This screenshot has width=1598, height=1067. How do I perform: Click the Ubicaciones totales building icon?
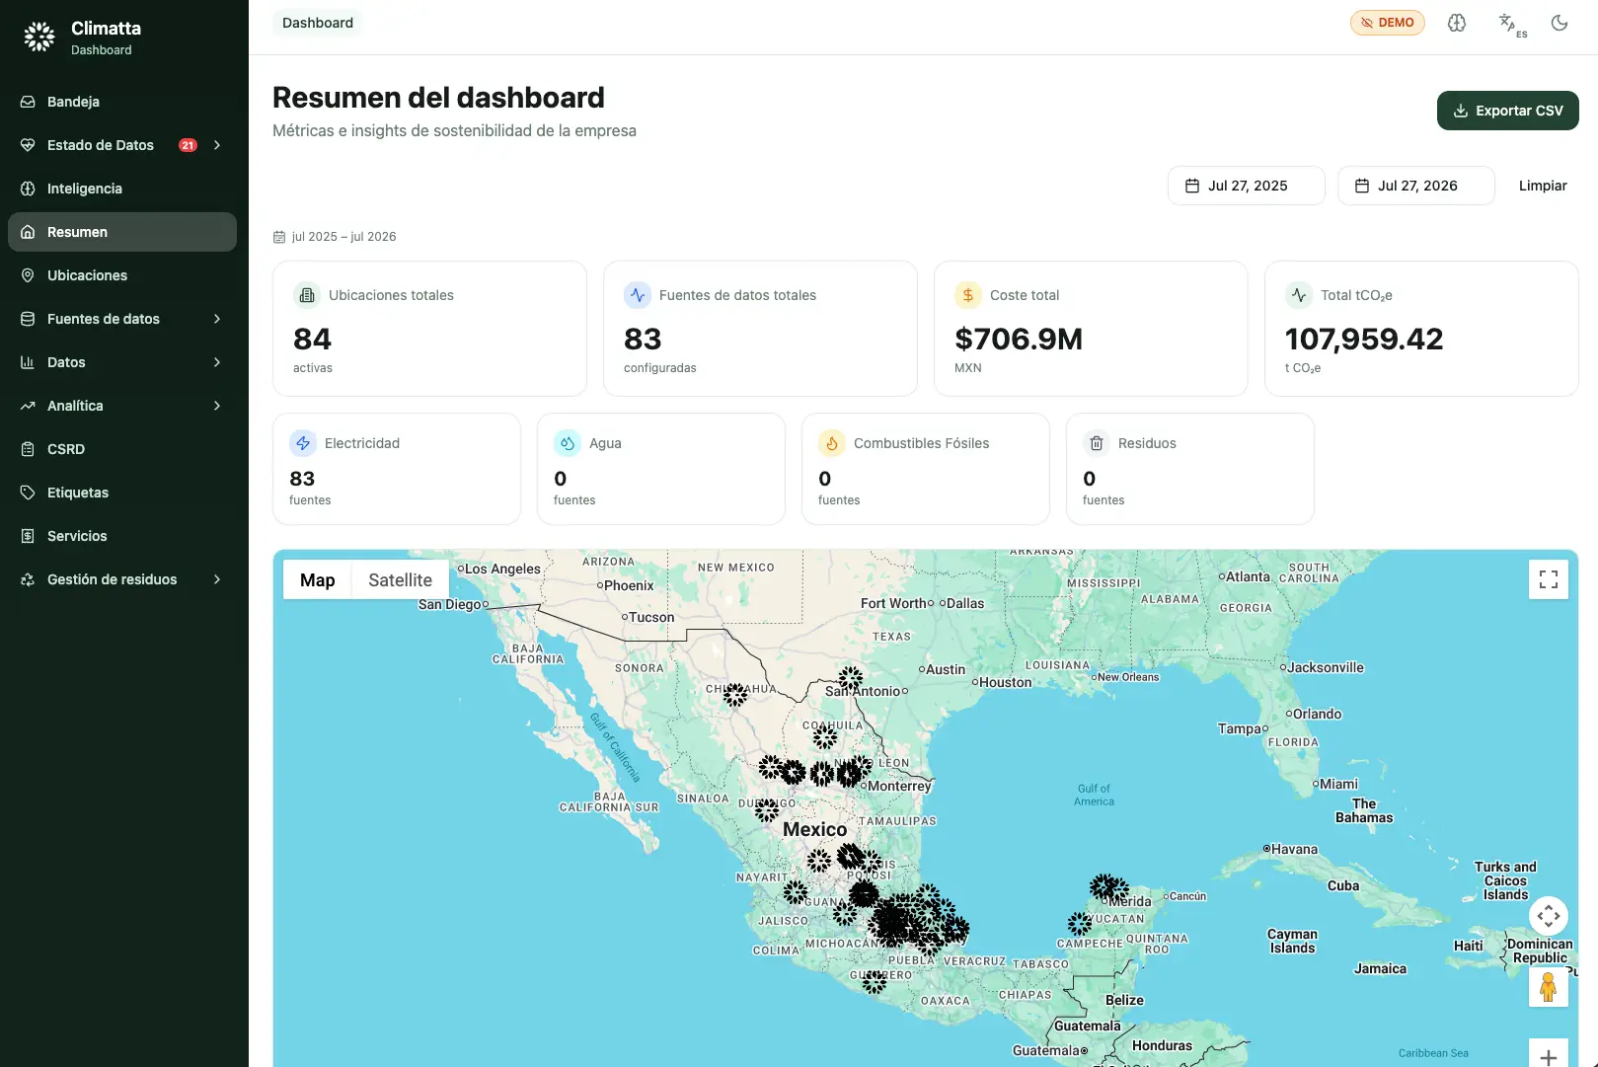[x=307, y=295]
